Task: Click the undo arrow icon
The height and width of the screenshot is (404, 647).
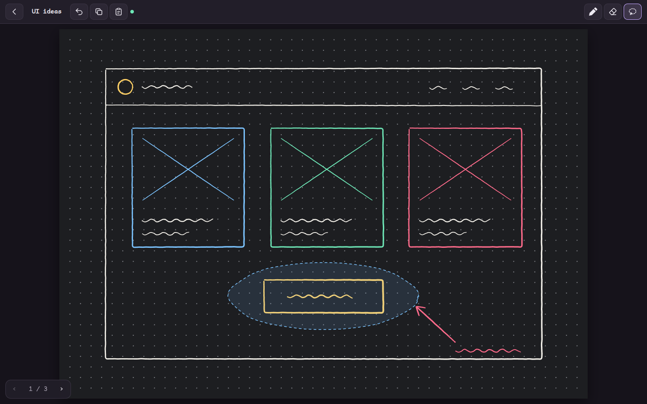Action: pyautogui.click(x=79, y=12)
